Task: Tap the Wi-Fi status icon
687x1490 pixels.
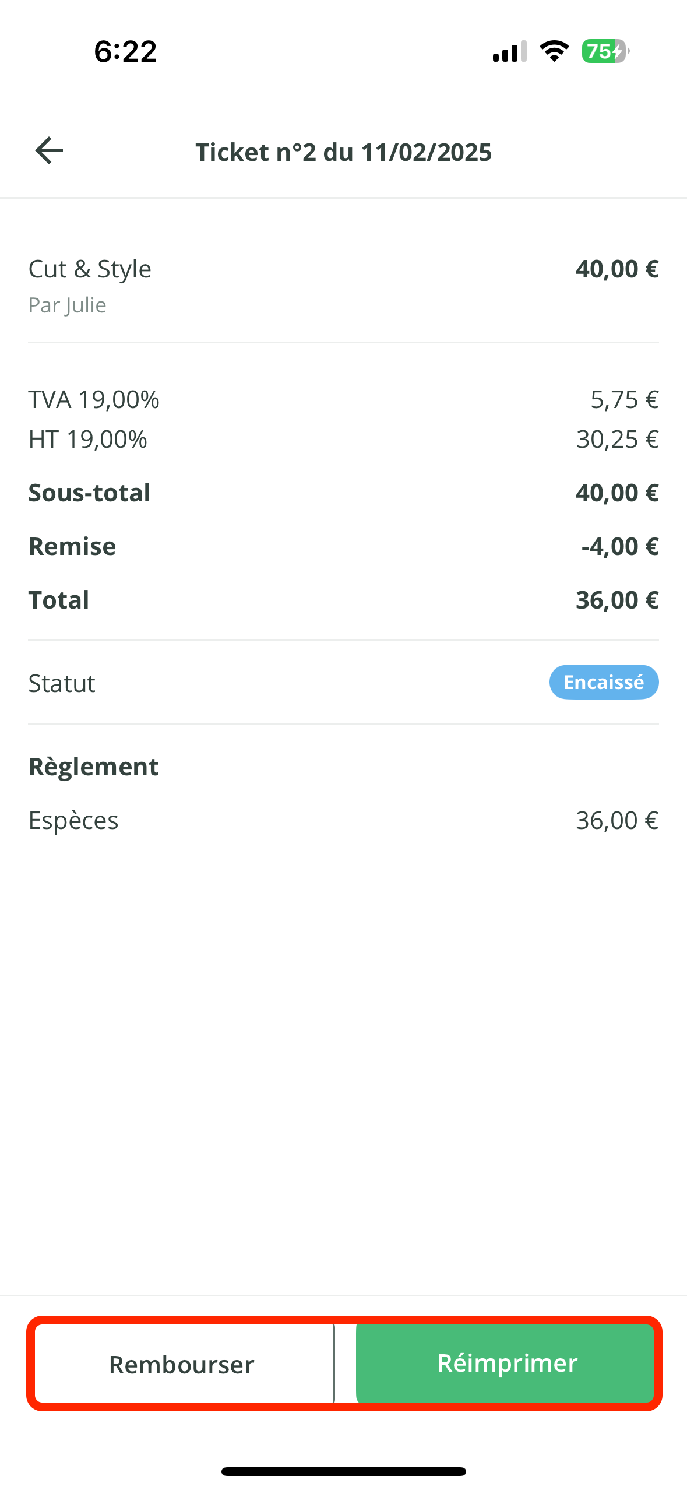Action: [554, 51]
